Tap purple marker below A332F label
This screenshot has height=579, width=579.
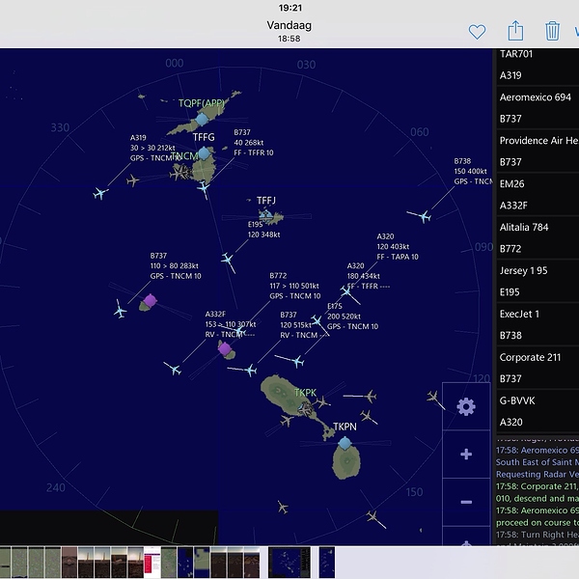click(225, 348)
